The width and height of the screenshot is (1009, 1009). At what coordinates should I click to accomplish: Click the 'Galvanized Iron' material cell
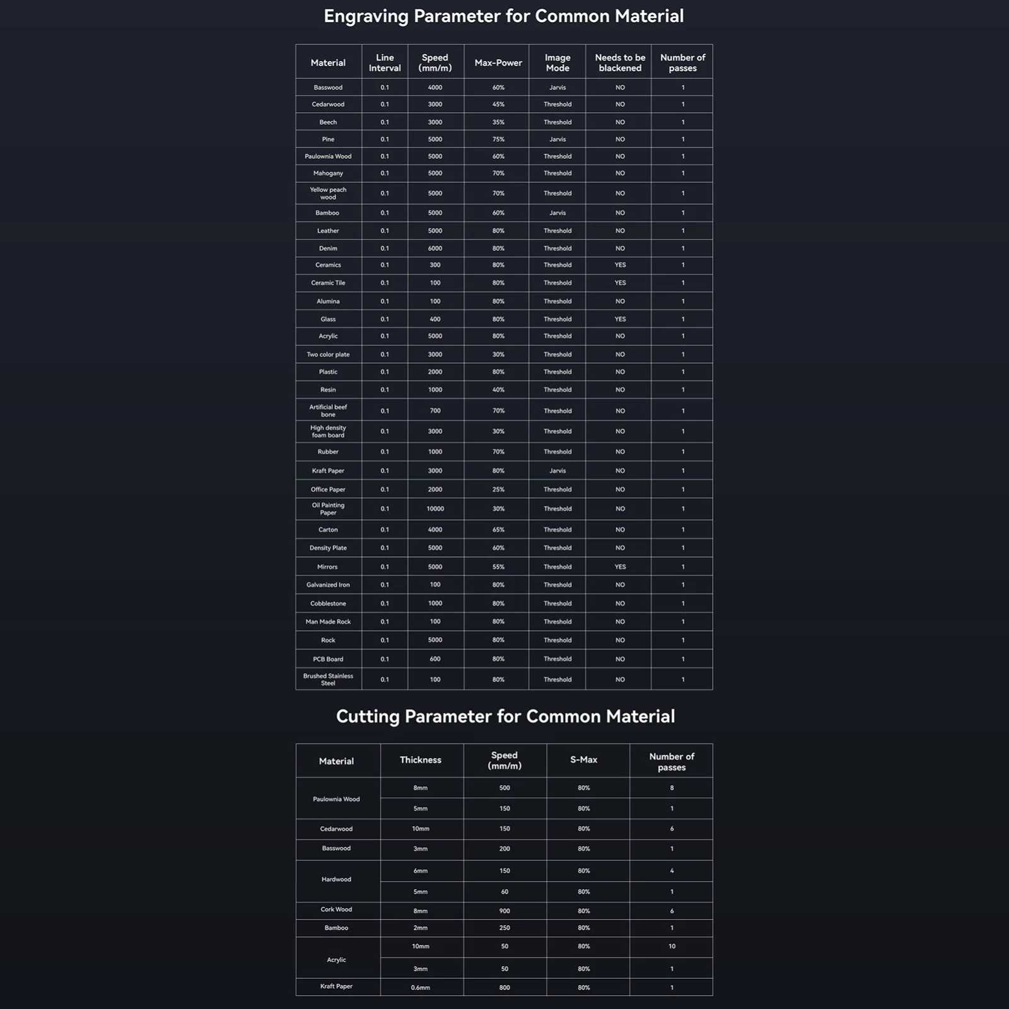[328, 585]
